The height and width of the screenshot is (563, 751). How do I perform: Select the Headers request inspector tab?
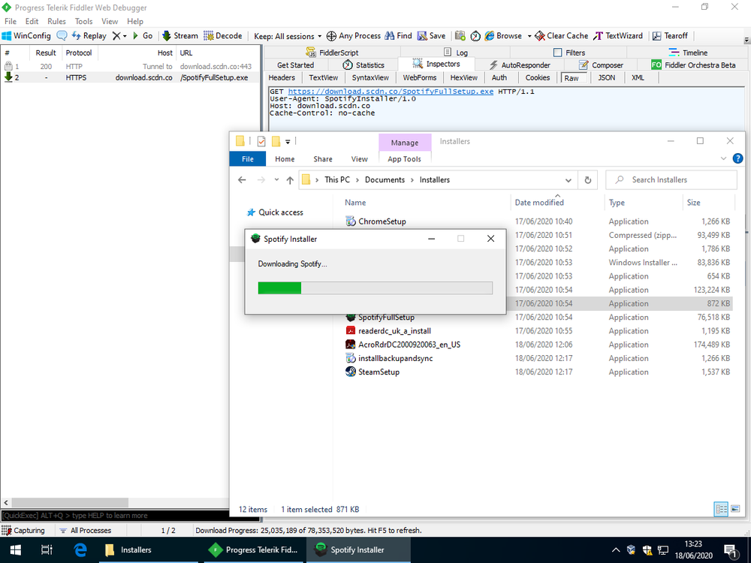click(x=282, y=77)
